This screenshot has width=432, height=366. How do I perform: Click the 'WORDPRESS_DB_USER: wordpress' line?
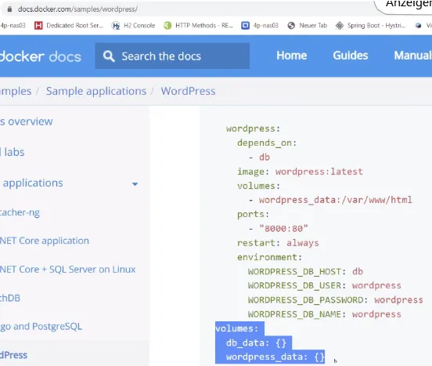coord(324,285)
